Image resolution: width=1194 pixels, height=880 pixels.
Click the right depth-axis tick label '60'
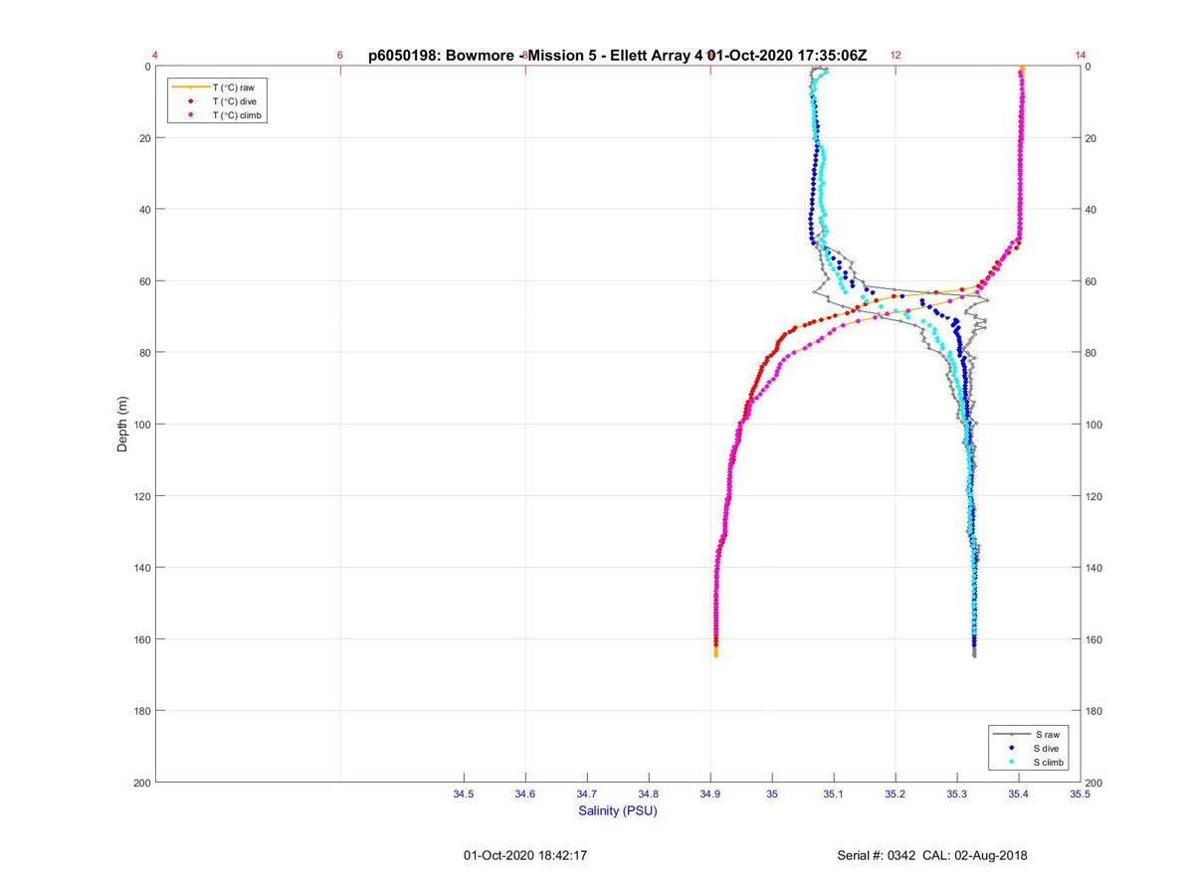tap(1094, 281)
